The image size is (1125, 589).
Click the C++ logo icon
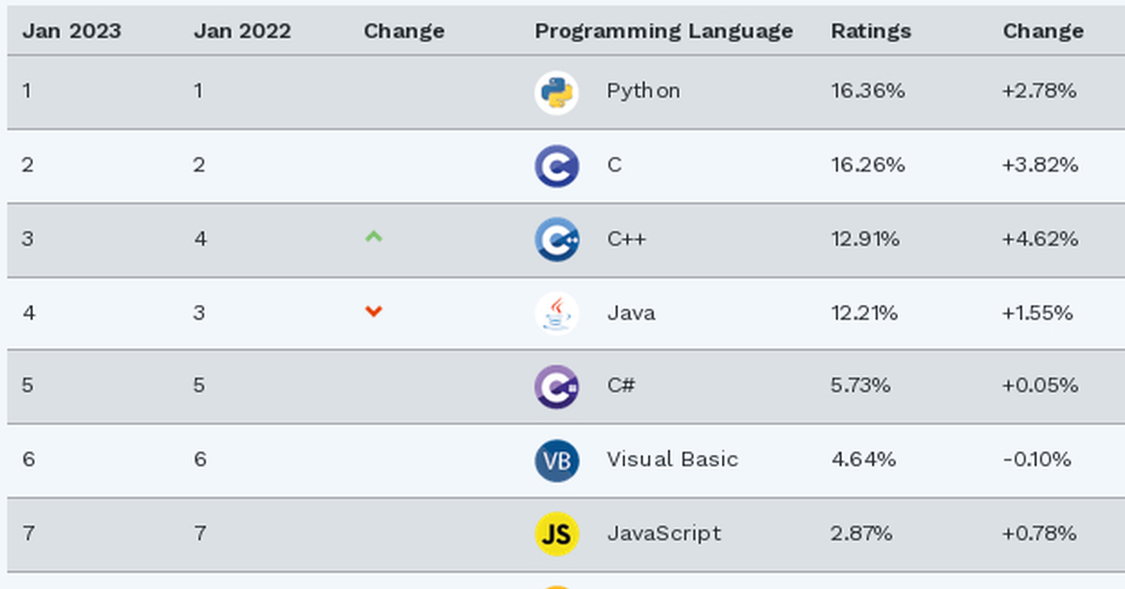(x=557, y=239)
